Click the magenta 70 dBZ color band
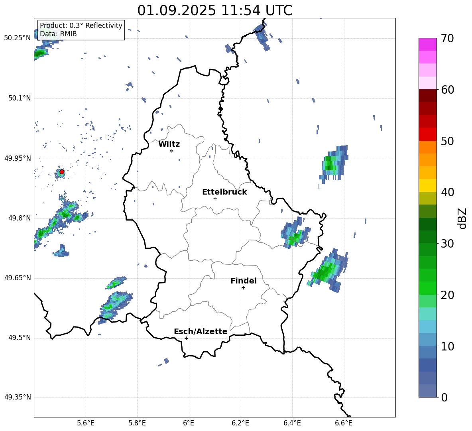This screenshot has height=431, width=472. coord(427,45)
